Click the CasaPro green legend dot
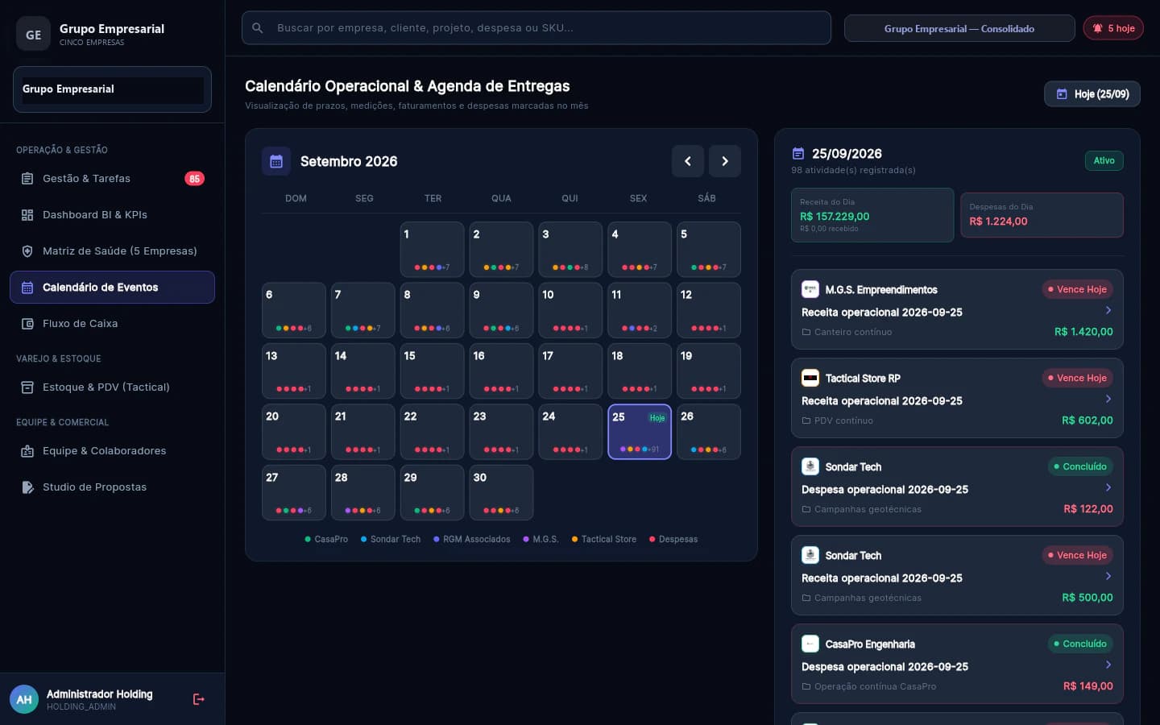 point(308,540)
